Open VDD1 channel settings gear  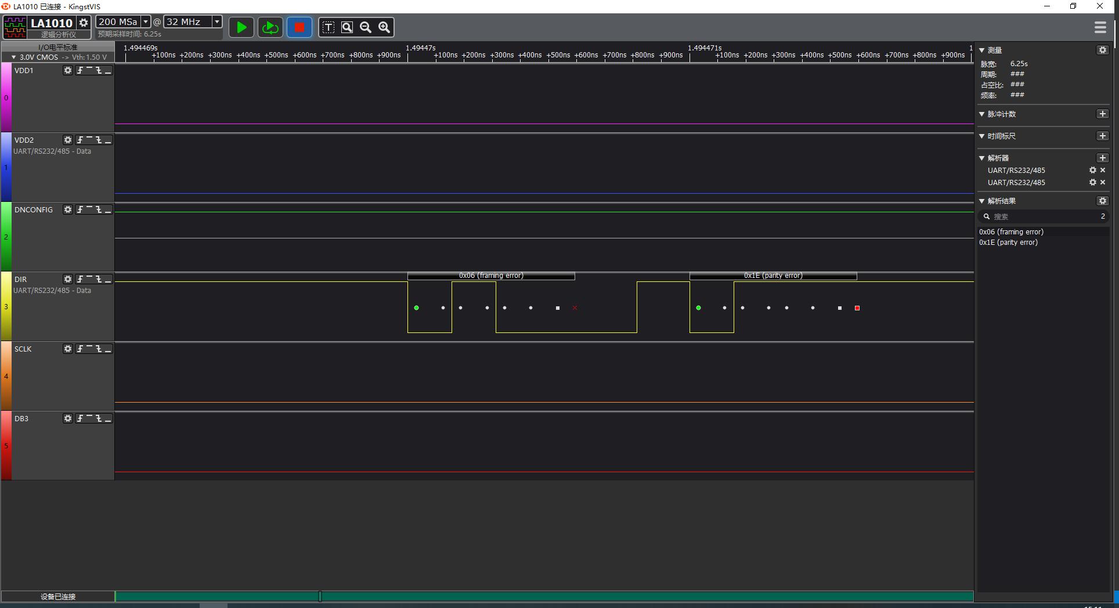pos(68,70)
